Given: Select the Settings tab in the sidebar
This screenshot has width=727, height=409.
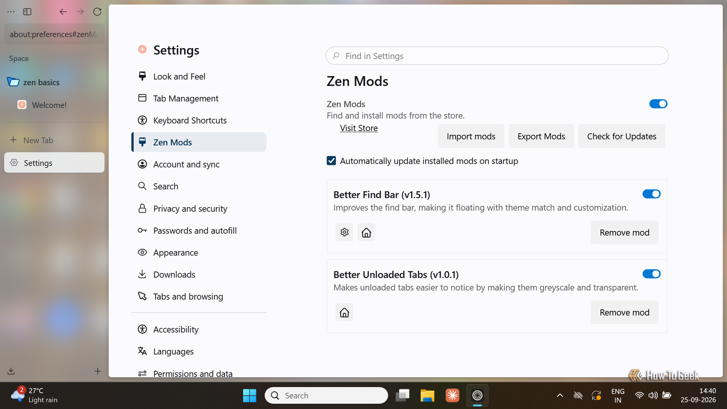Looking at the screenshot, I should (54, 163).
